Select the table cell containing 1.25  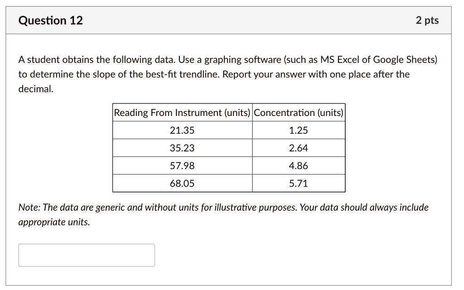[299, 130]
